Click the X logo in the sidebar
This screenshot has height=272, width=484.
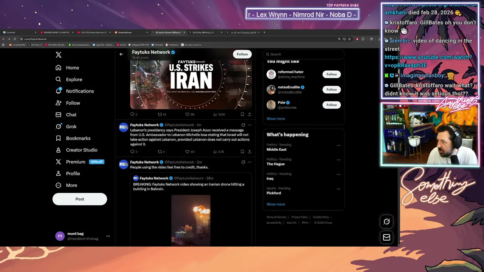(x=59, y=55)
